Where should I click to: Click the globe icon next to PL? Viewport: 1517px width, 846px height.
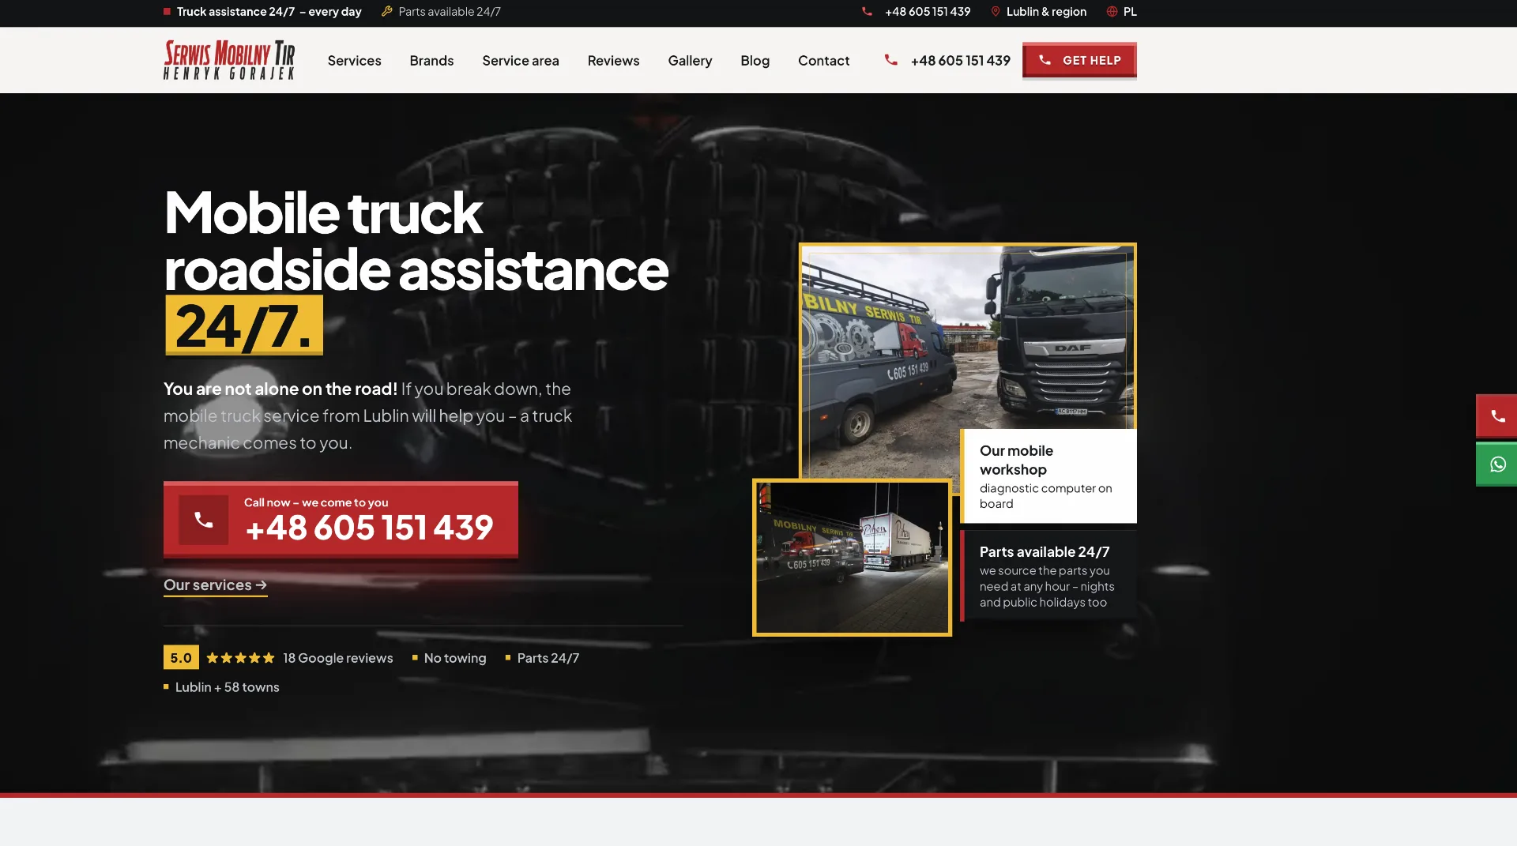pos(1112,12)
